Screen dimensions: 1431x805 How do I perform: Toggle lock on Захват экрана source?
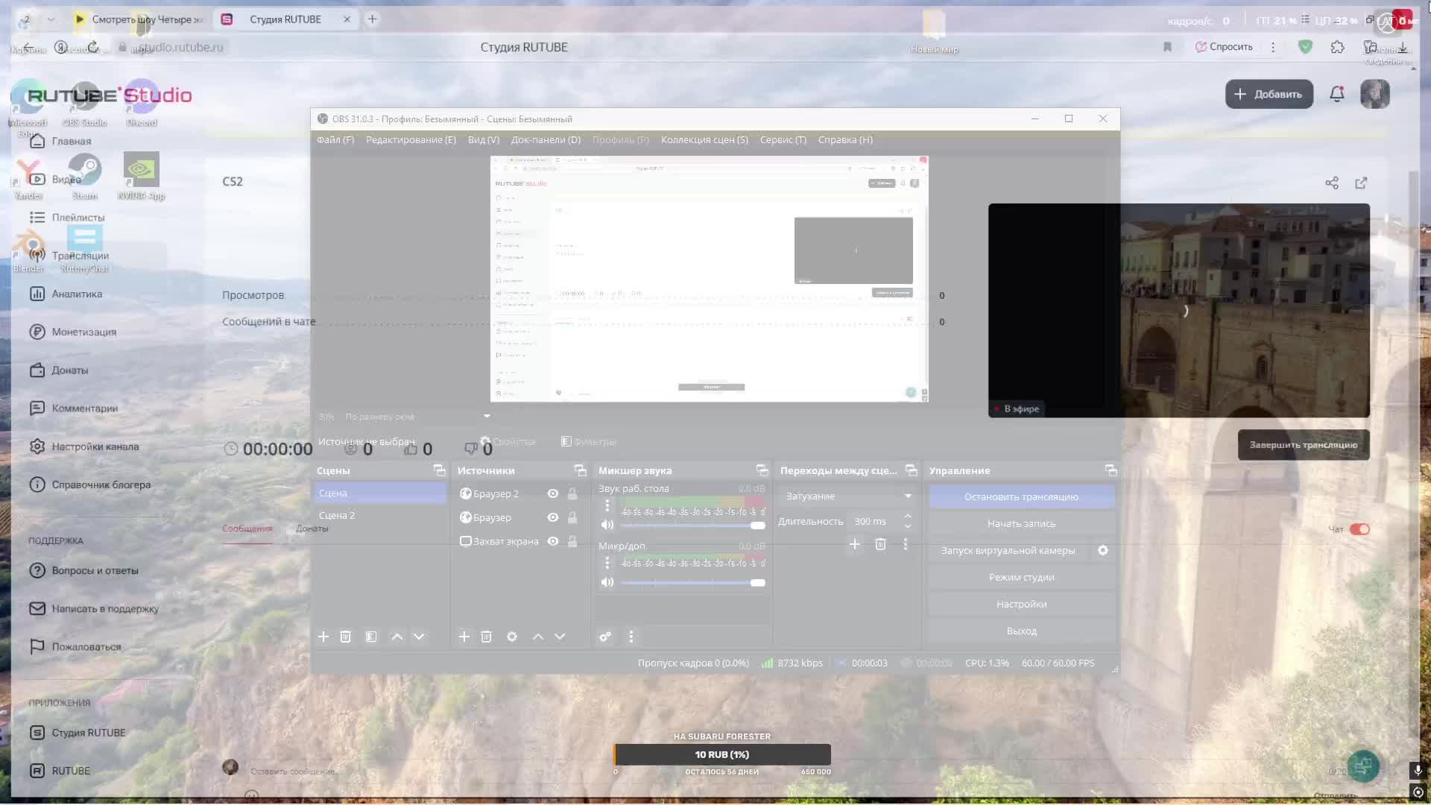click(572, 541)
